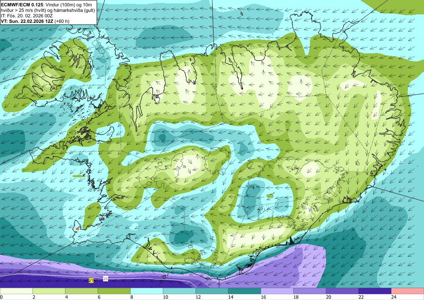Click the legend value "12"
Viewport: 424px width, 300px height.
click(x=198, y=297)
